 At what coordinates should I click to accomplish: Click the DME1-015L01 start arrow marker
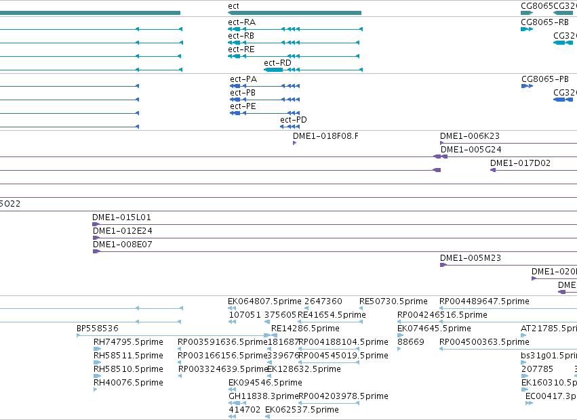96,224
